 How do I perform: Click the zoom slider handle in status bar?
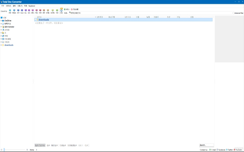click(x=4, y=150)
